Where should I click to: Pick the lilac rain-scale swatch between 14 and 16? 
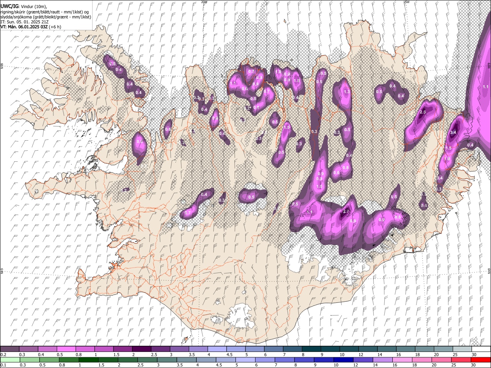pos(383,360)
